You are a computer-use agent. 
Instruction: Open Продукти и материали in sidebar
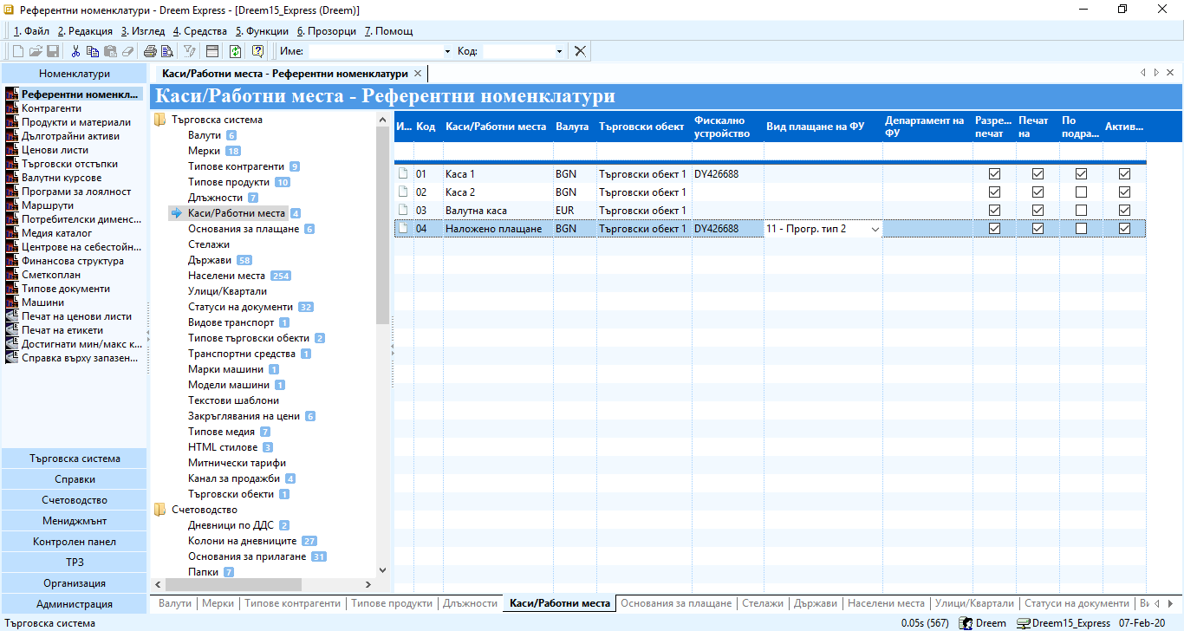76,122
